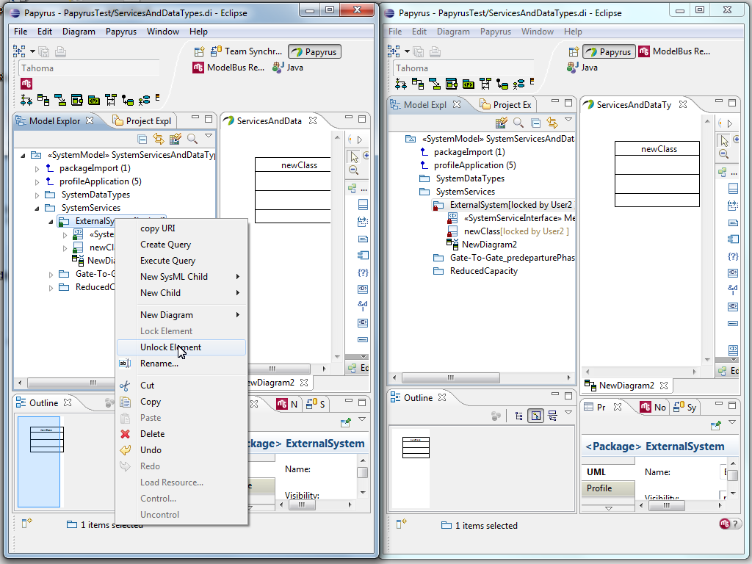Choose Unlock Element from the context menu
The width and height of the screenshot is (752, 564).
tap(181, 347)
